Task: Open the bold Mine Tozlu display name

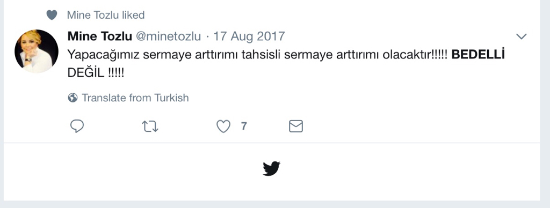Action: click(99, 36)
